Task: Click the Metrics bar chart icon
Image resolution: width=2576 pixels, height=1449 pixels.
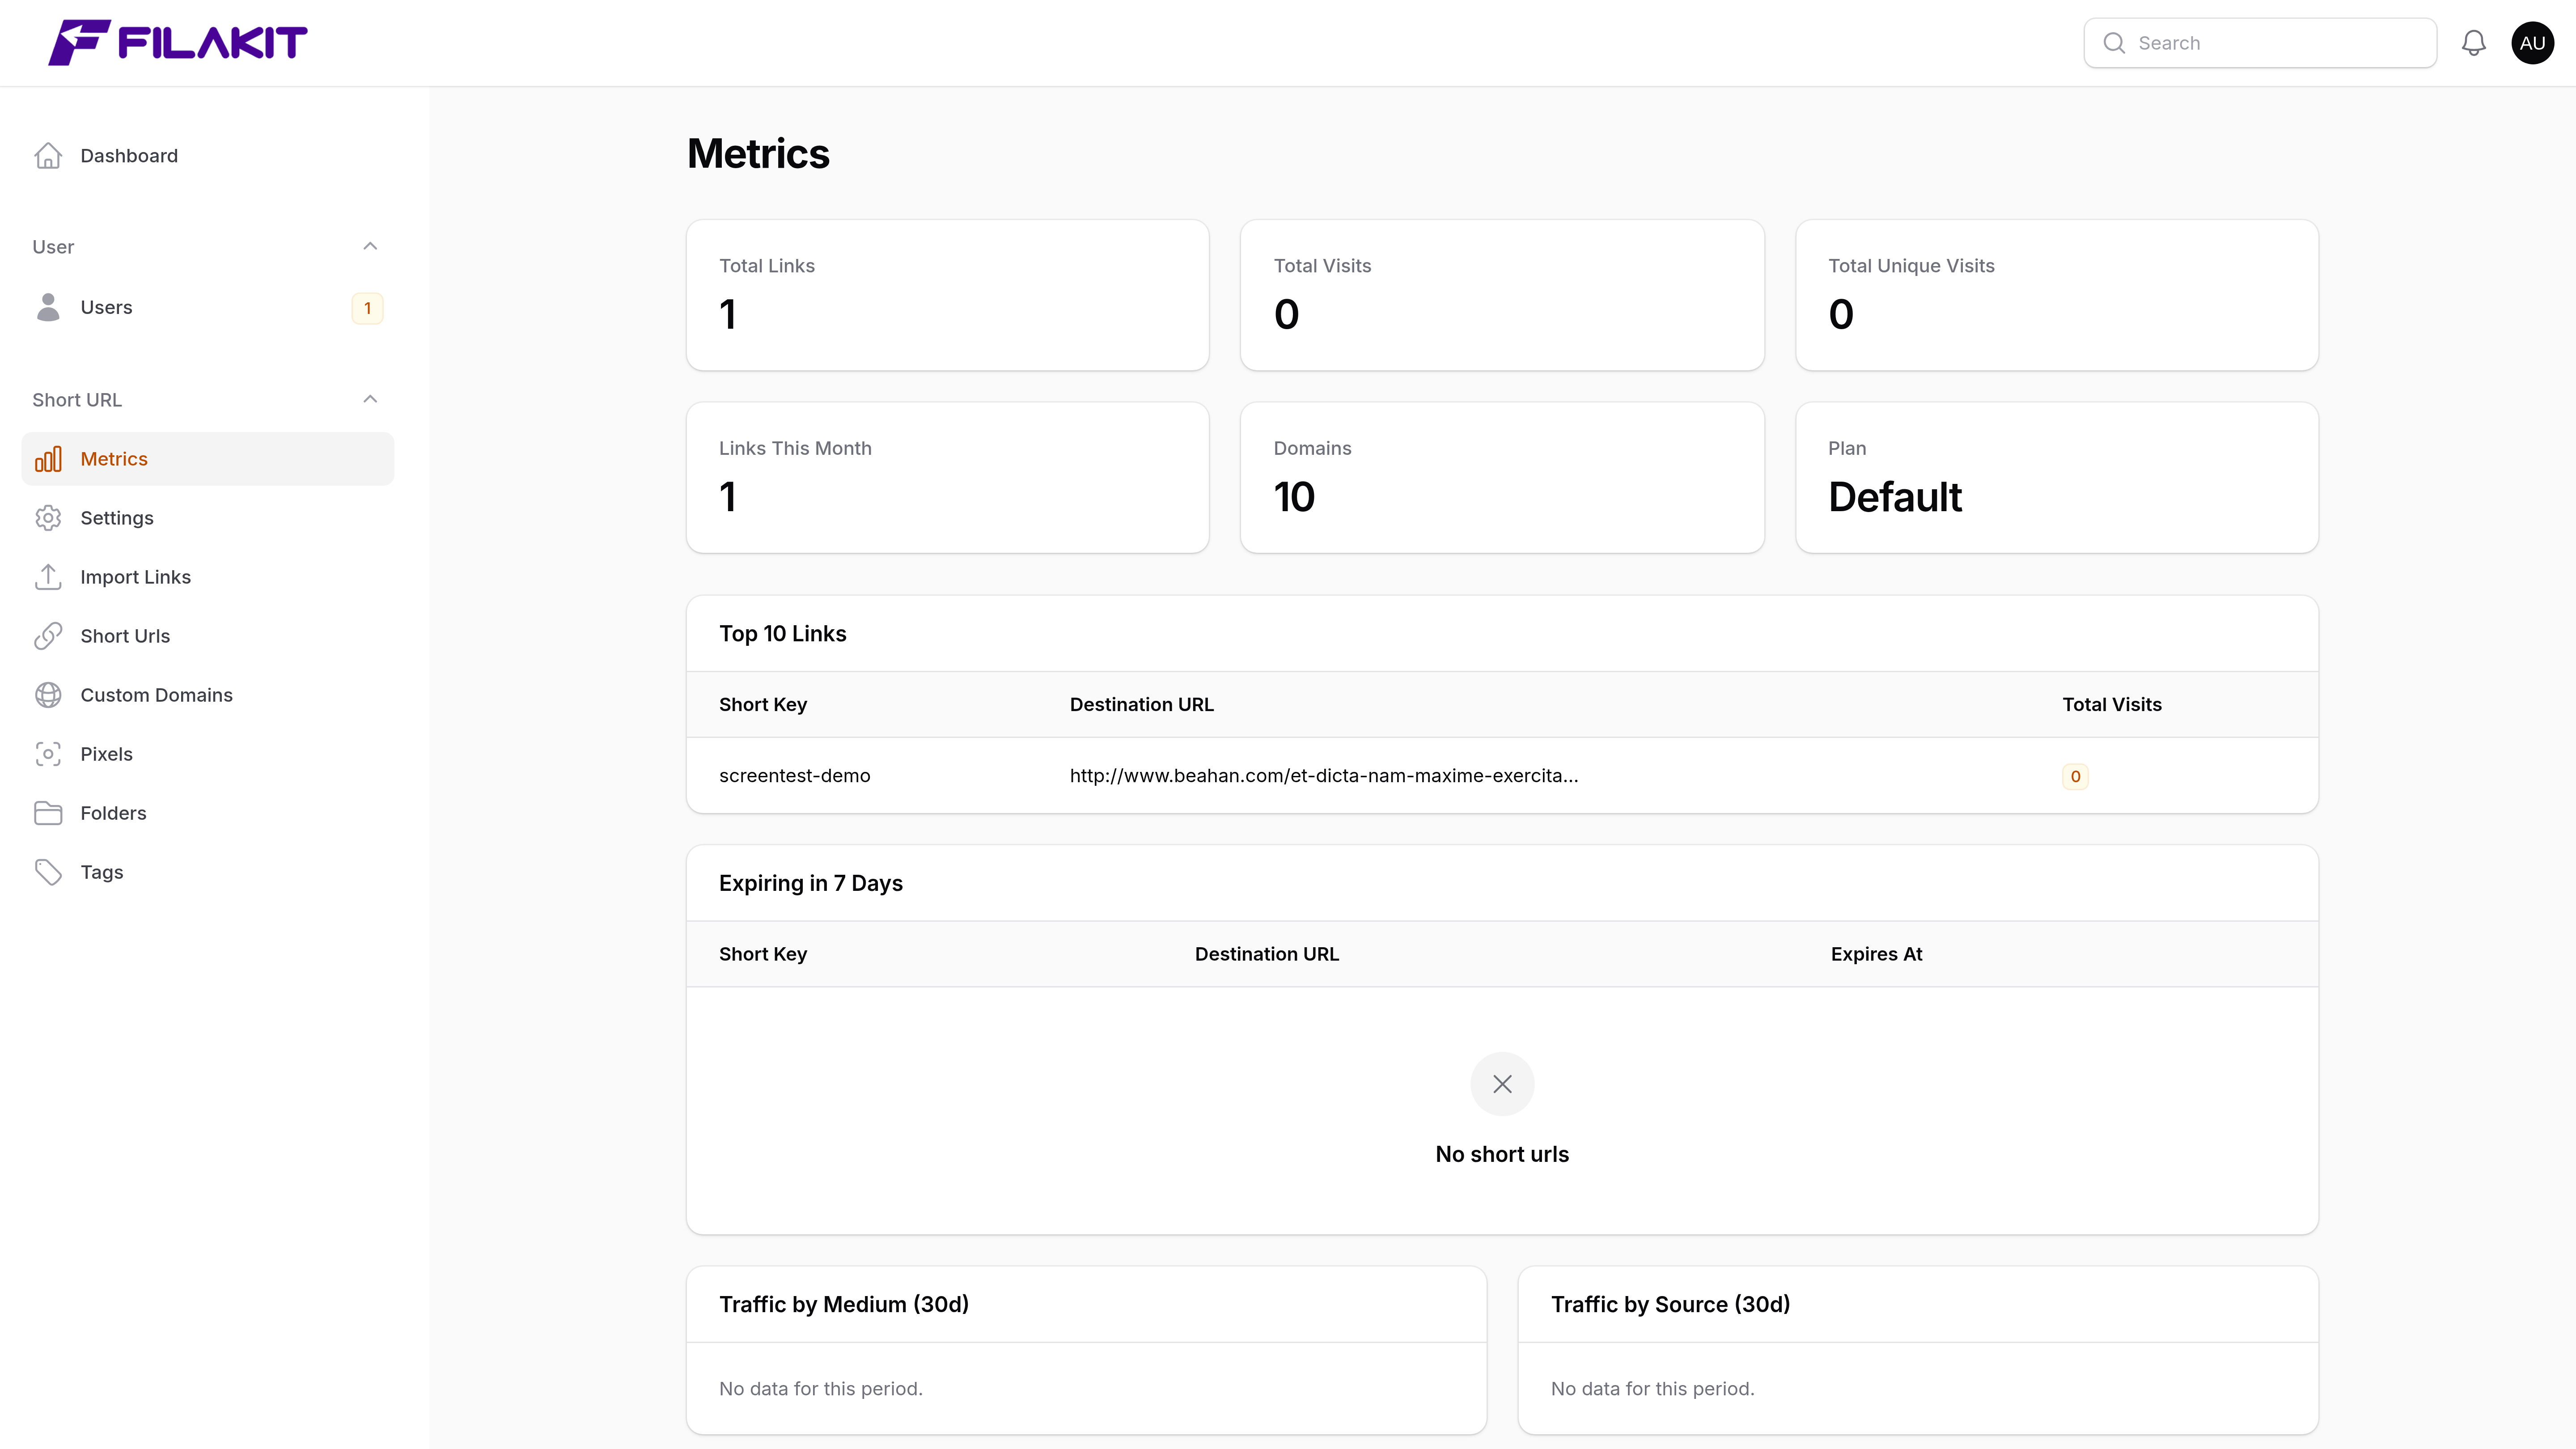Action: (48, 459)
